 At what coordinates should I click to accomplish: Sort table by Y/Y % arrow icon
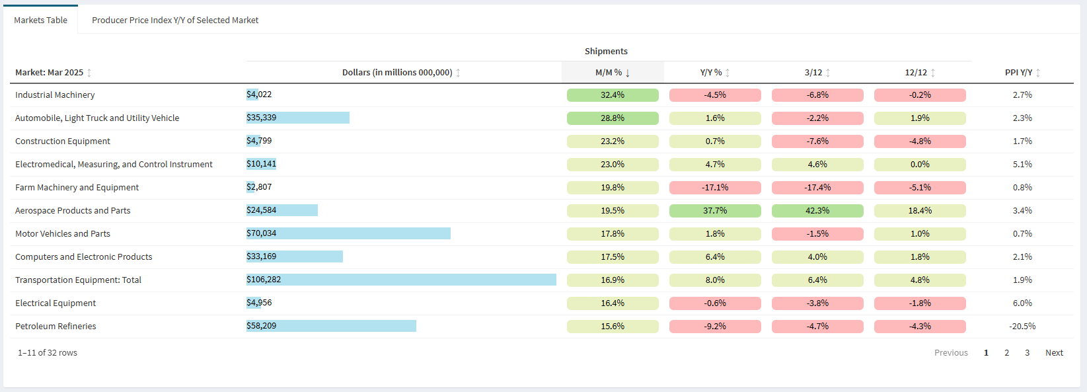728,73
